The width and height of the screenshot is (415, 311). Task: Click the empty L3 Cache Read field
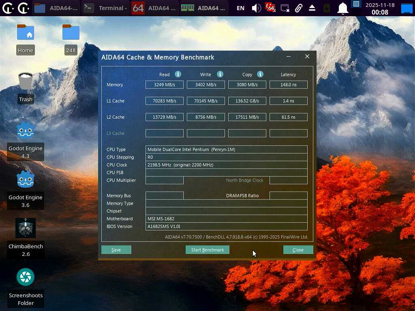point(165,133)
